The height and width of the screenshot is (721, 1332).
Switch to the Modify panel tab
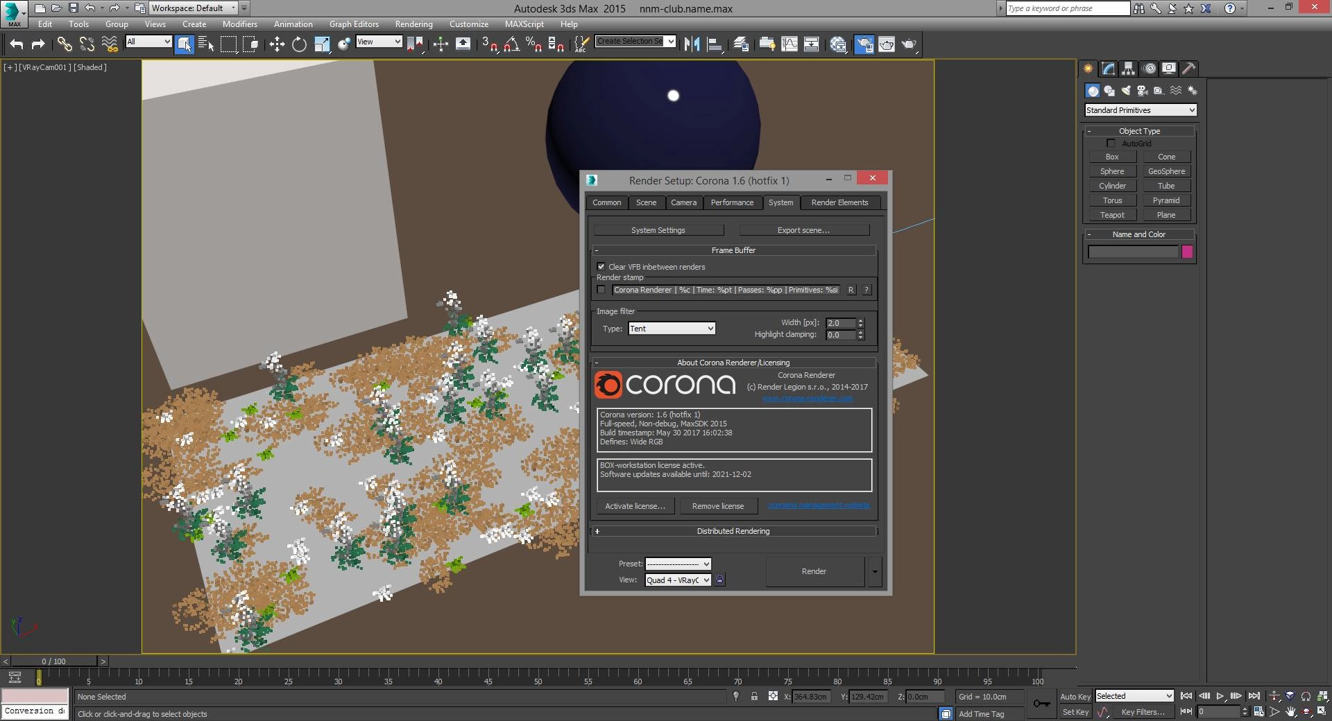click(x=1109, y=68)
